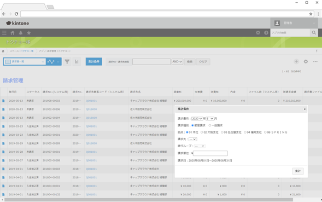Click the 検索 search button
Screen dimensions: 322x202
pyautogui.click(x=190, y=62)
